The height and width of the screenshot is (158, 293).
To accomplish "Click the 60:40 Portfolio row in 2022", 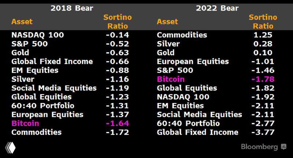I will (x=188, y=123).
